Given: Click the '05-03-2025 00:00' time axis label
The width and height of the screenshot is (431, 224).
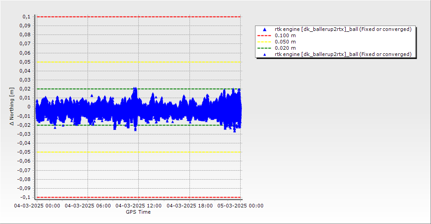Looking at the screenshot, I should pos(241,206).
